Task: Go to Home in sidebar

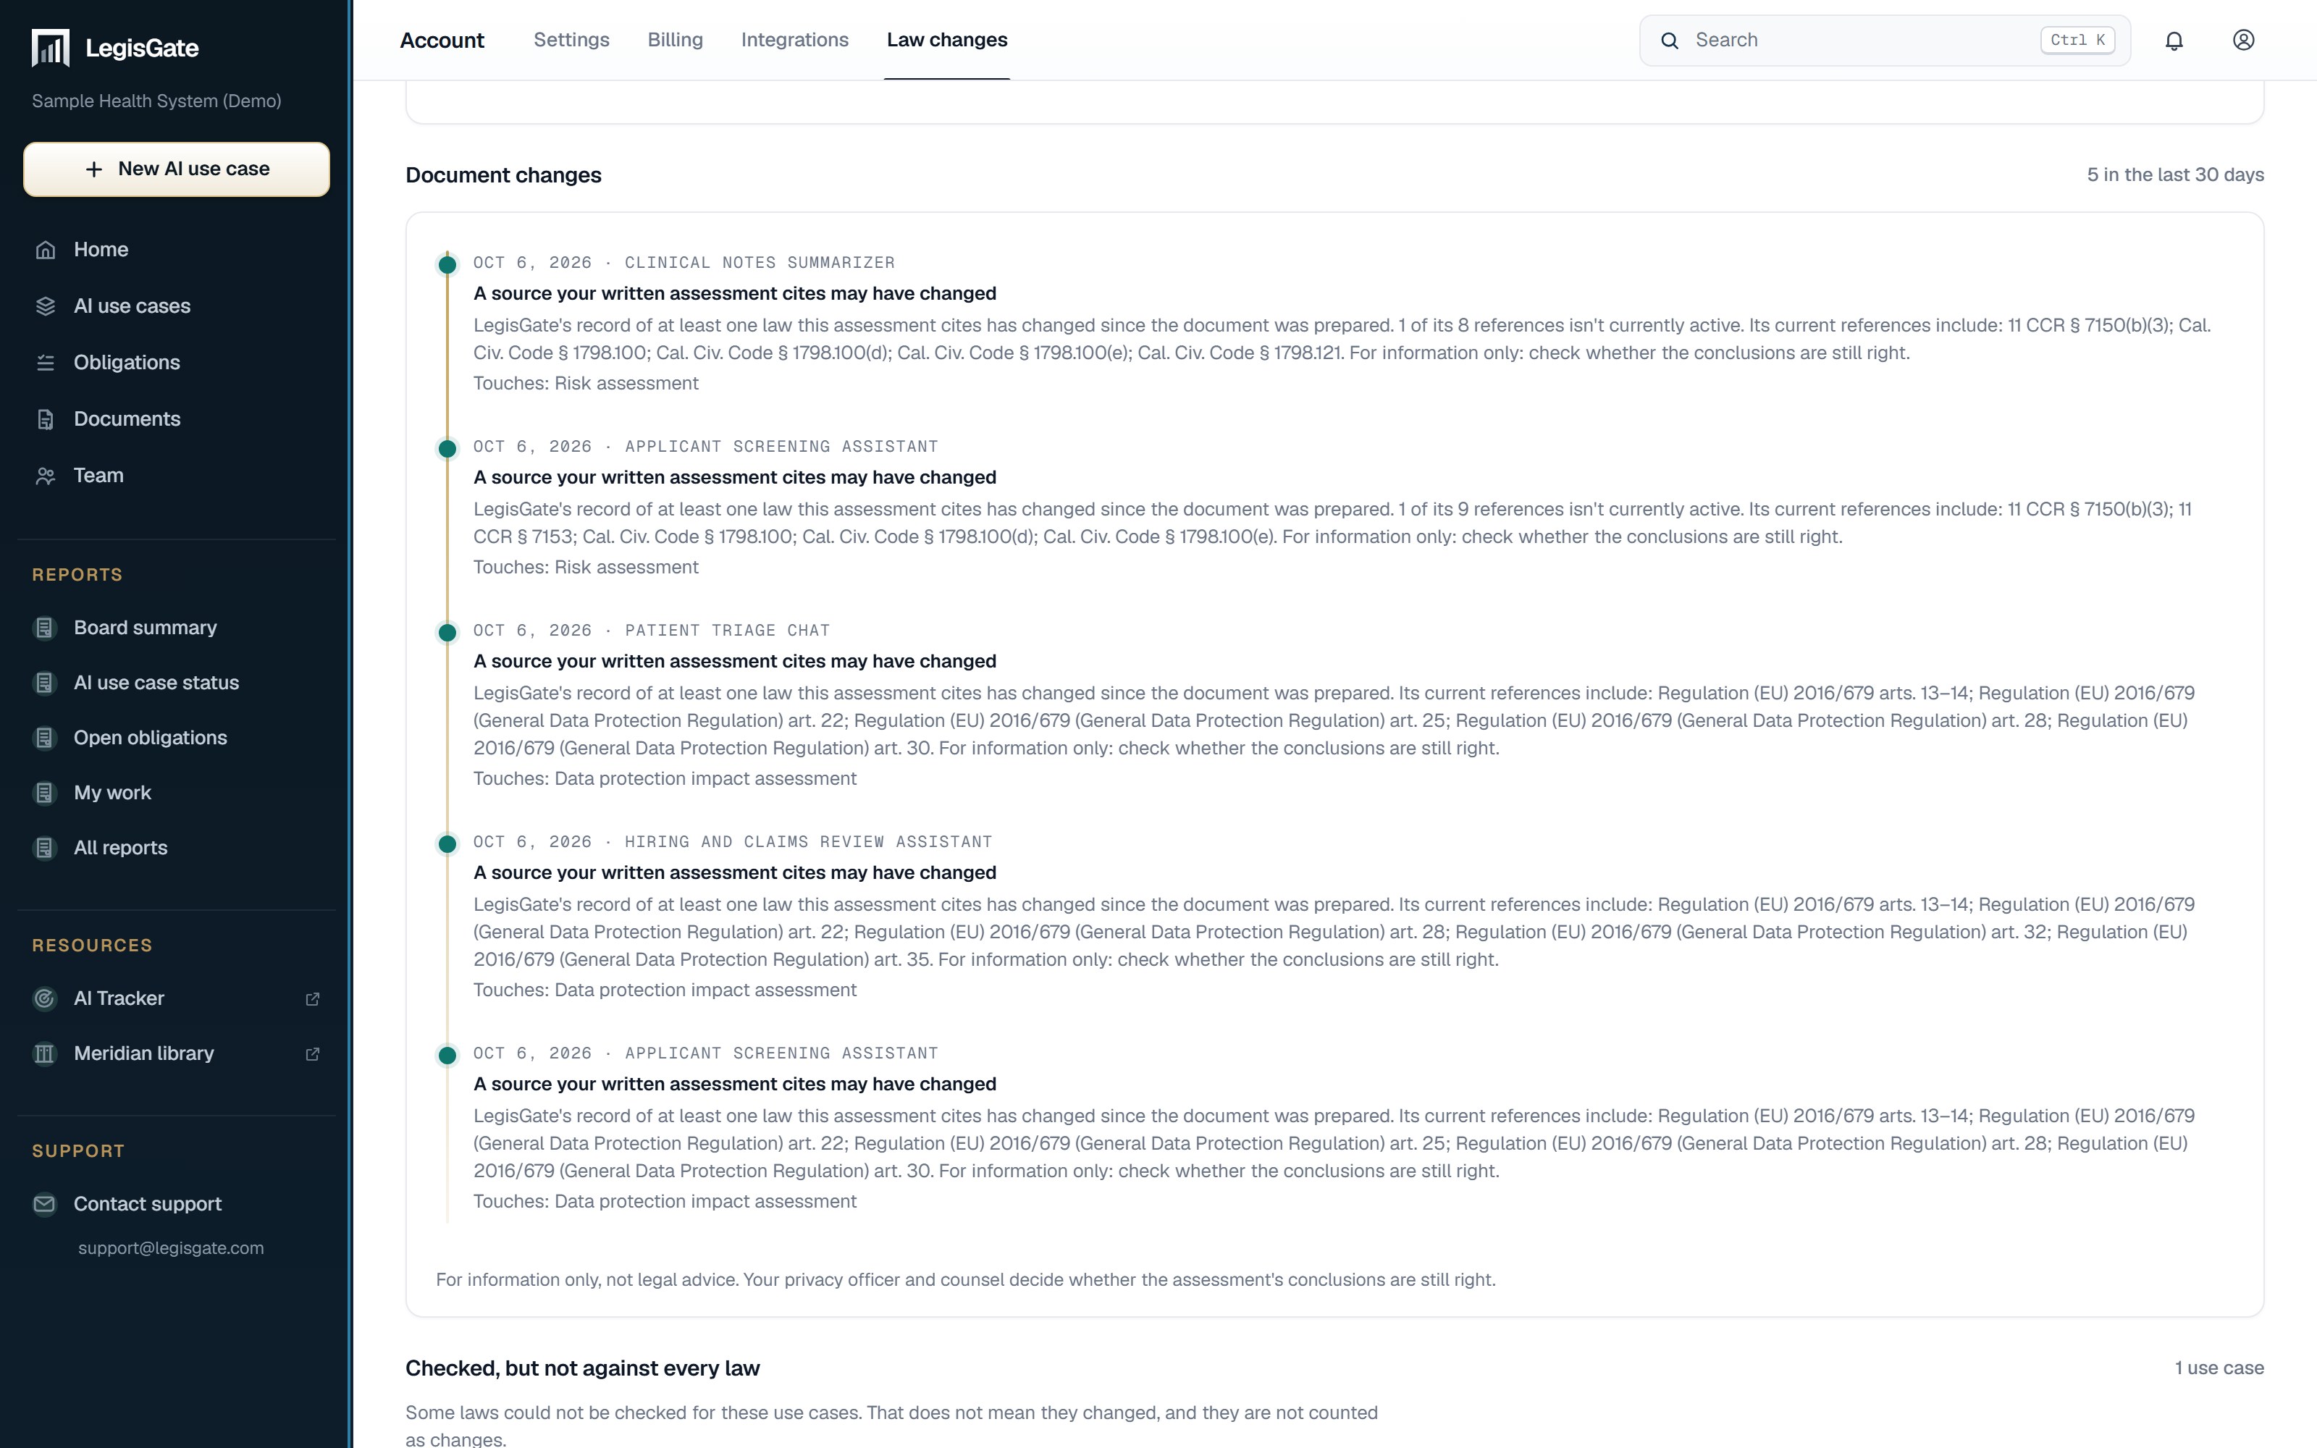Action: pos(177,250)
